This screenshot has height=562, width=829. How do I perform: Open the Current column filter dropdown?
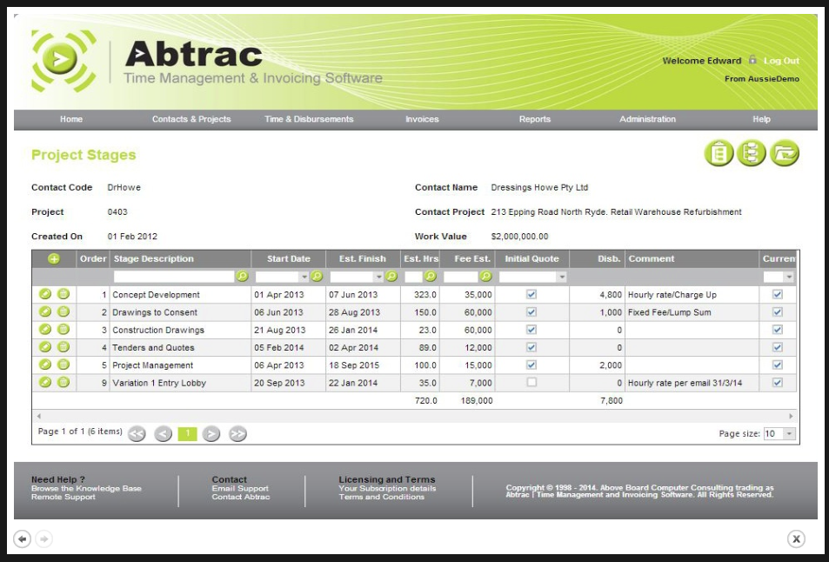point(789,277)
